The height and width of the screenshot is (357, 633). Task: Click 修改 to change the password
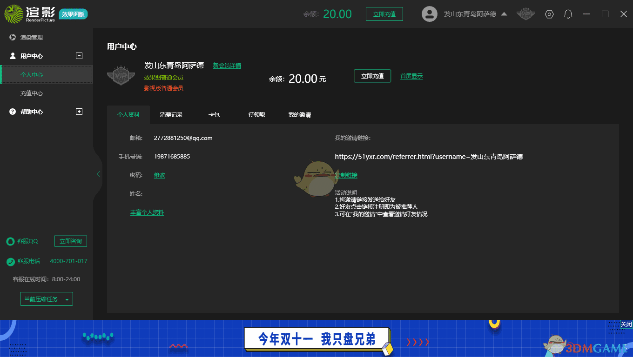(160, 175)
